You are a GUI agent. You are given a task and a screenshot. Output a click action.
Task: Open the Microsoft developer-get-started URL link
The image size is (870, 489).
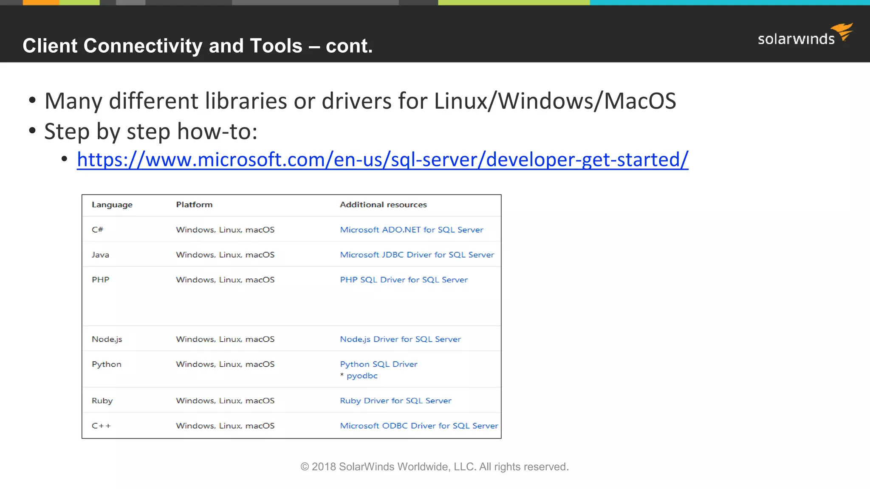pos(382,160)
